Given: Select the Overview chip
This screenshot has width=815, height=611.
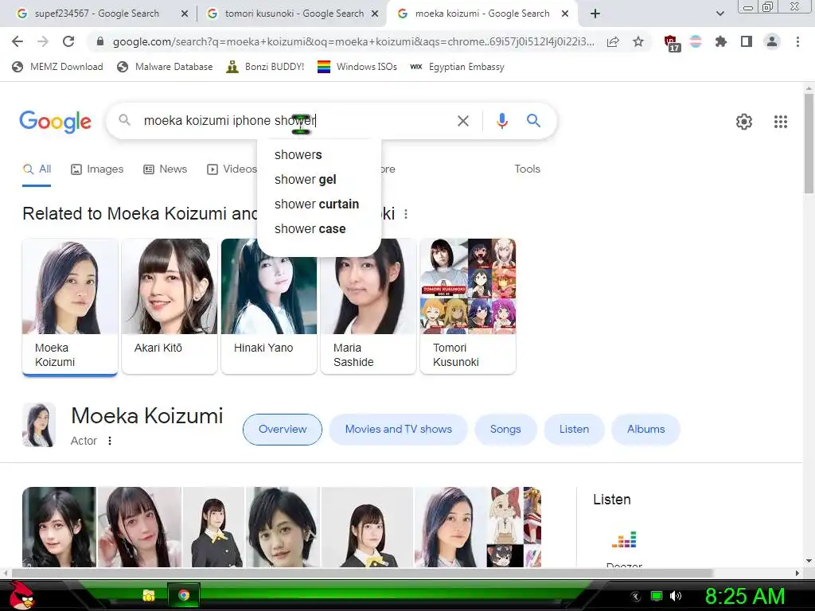Looking at the screenshot, I should (283, 429).
